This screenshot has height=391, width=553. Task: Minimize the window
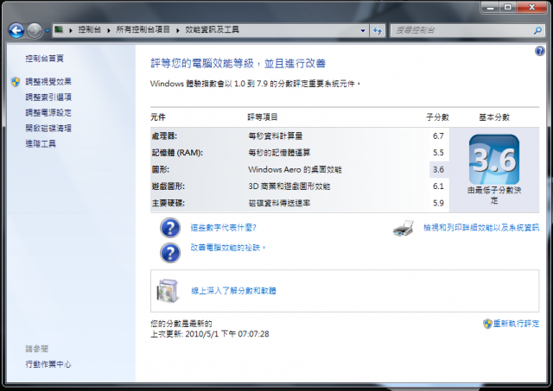click(x=490, y=8)
